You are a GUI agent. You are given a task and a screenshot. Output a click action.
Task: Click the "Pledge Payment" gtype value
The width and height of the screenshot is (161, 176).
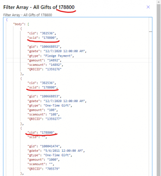[58, 56]
